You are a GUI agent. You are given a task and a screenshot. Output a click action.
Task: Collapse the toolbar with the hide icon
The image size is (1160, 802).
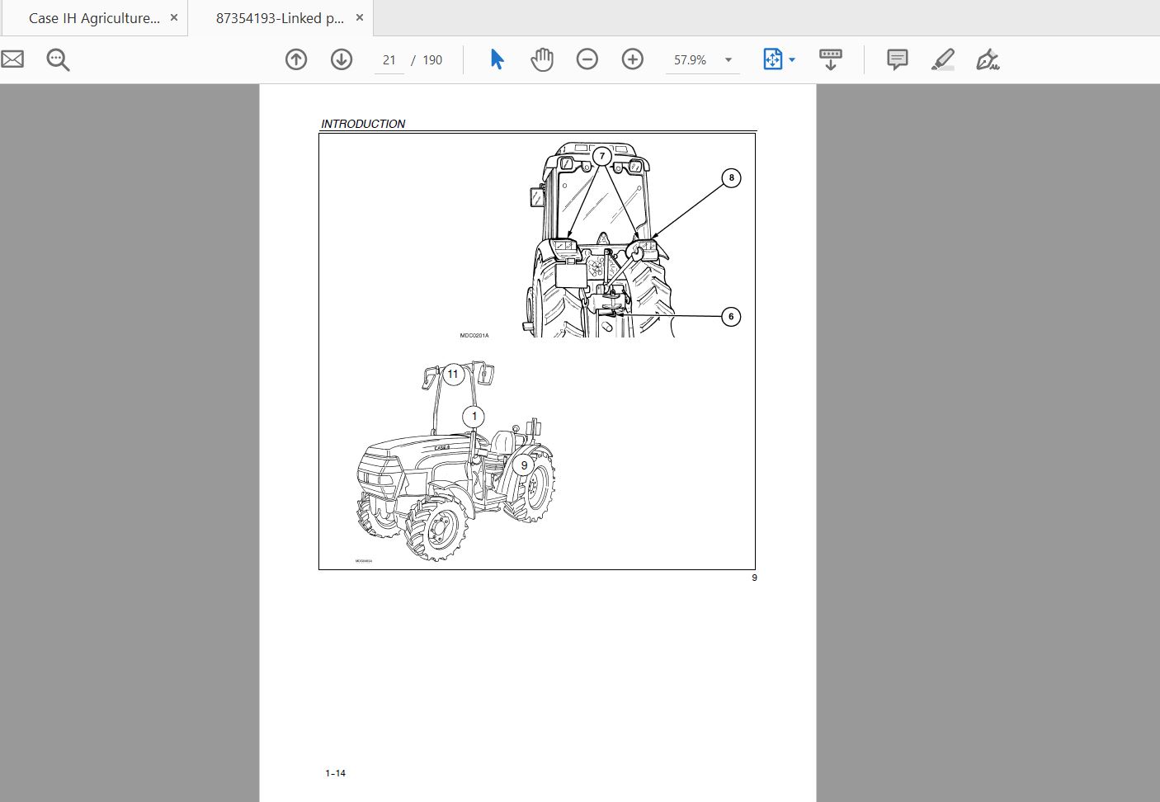831,59
